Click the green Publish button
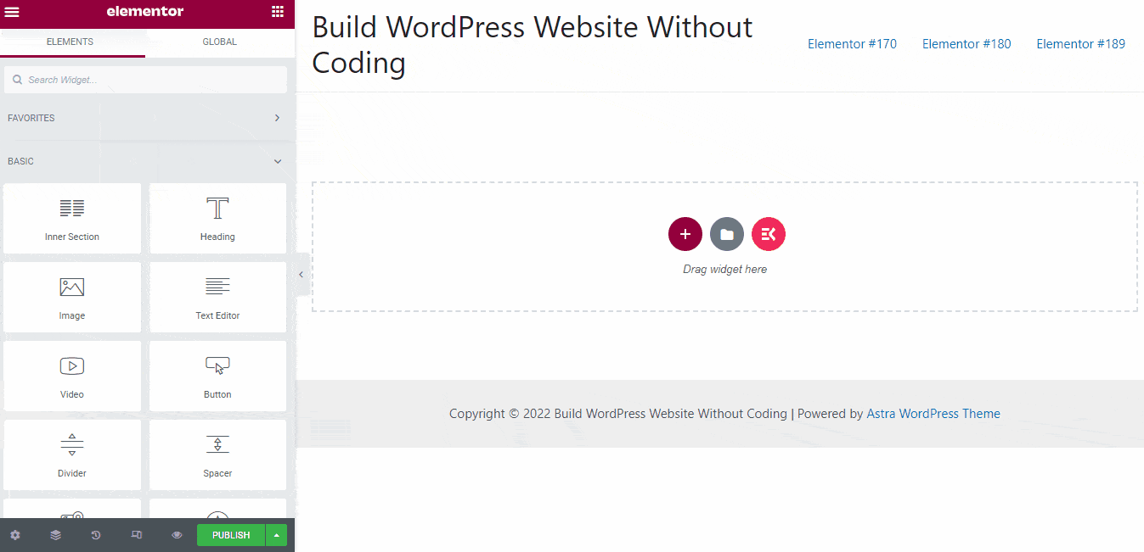1144x552 pixels. (x=231, y=535)
